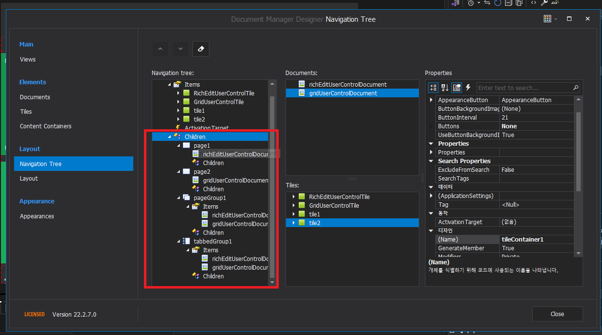Collapse the tabbedGroup1 node

[x=179, y=241]
